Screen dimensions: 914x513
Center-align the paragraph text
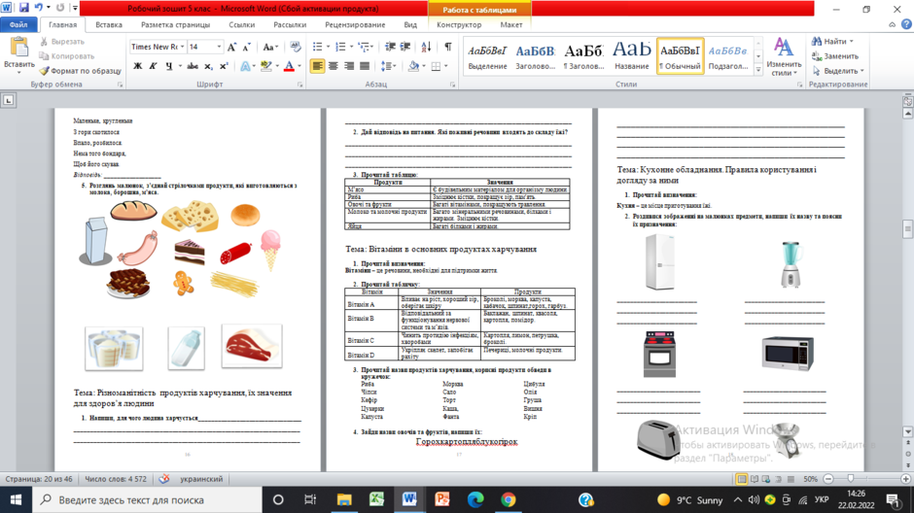click(x=333, y=66)
